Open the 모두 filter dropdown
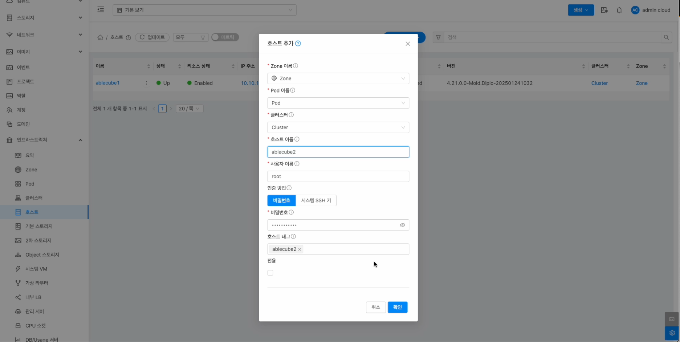 tap(191, 37)
